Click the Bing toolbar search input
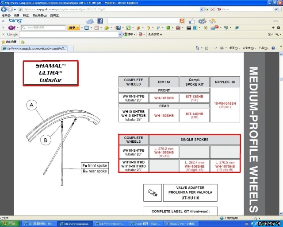 pyautogui.click(x=143, y=21)
